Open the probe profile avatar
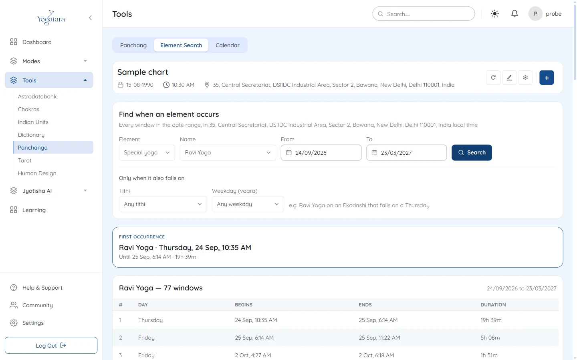This screenshot has height=360, width=577. tap(535, 14)
